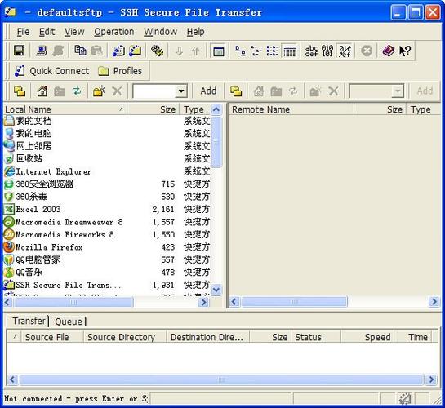Viewport: 445px width, 408px height.
Task: Go to local Home folder icon
Action: click(42, 91)
